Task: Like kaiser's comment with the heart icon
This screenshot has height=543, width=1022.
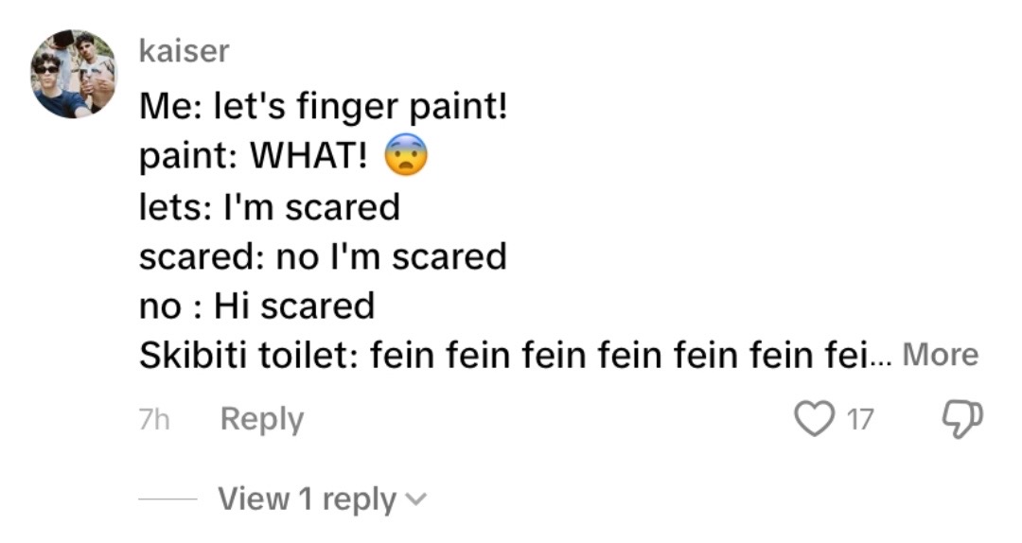Action: click(814, 418)
